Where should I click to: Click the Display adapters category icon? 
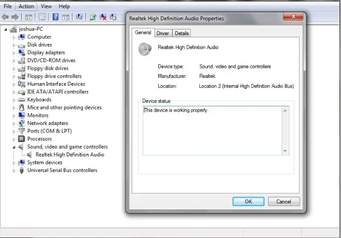click(x=21, y=53)
